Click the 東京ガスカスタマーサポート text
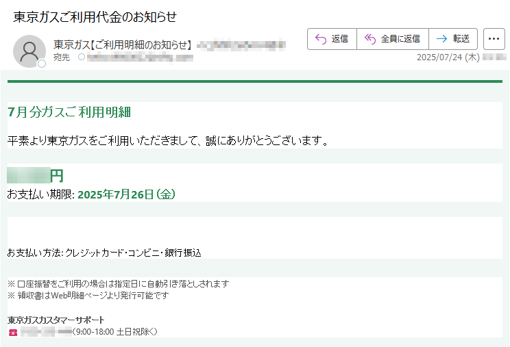Viewport: 510px width, 347px height. point(56,320)
